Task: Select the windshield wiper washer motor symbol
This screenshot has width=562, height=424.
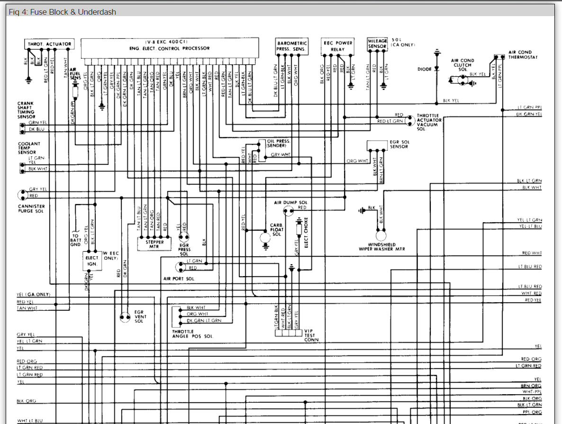Action: 381,236
